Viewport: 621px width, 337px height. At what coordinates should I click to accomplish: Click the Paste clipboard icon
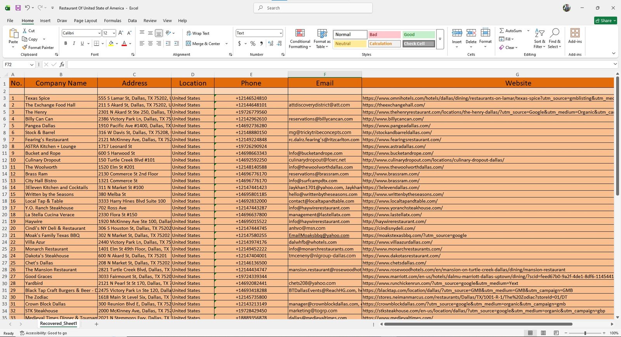[x=14, y=34]
